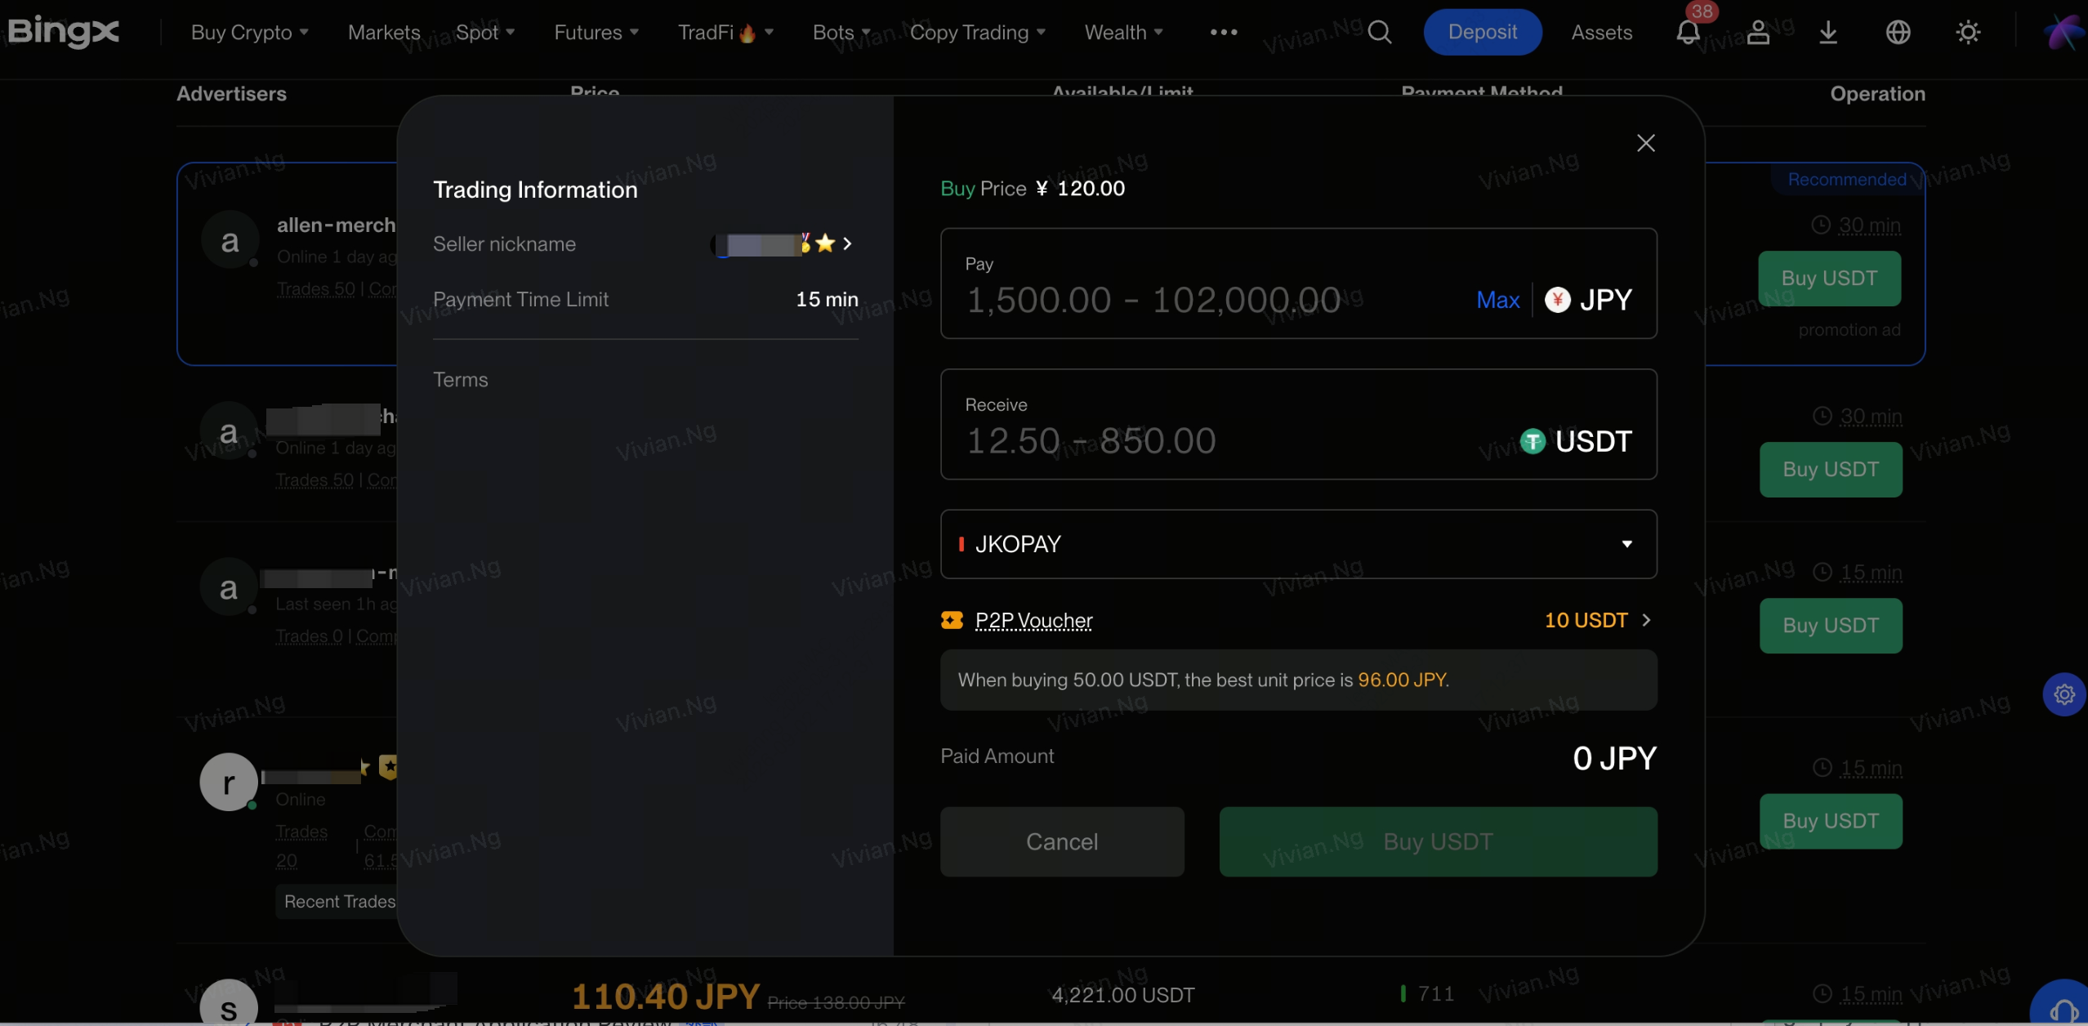Click the Trades 50 link under allen-merch

coord(316,288)
